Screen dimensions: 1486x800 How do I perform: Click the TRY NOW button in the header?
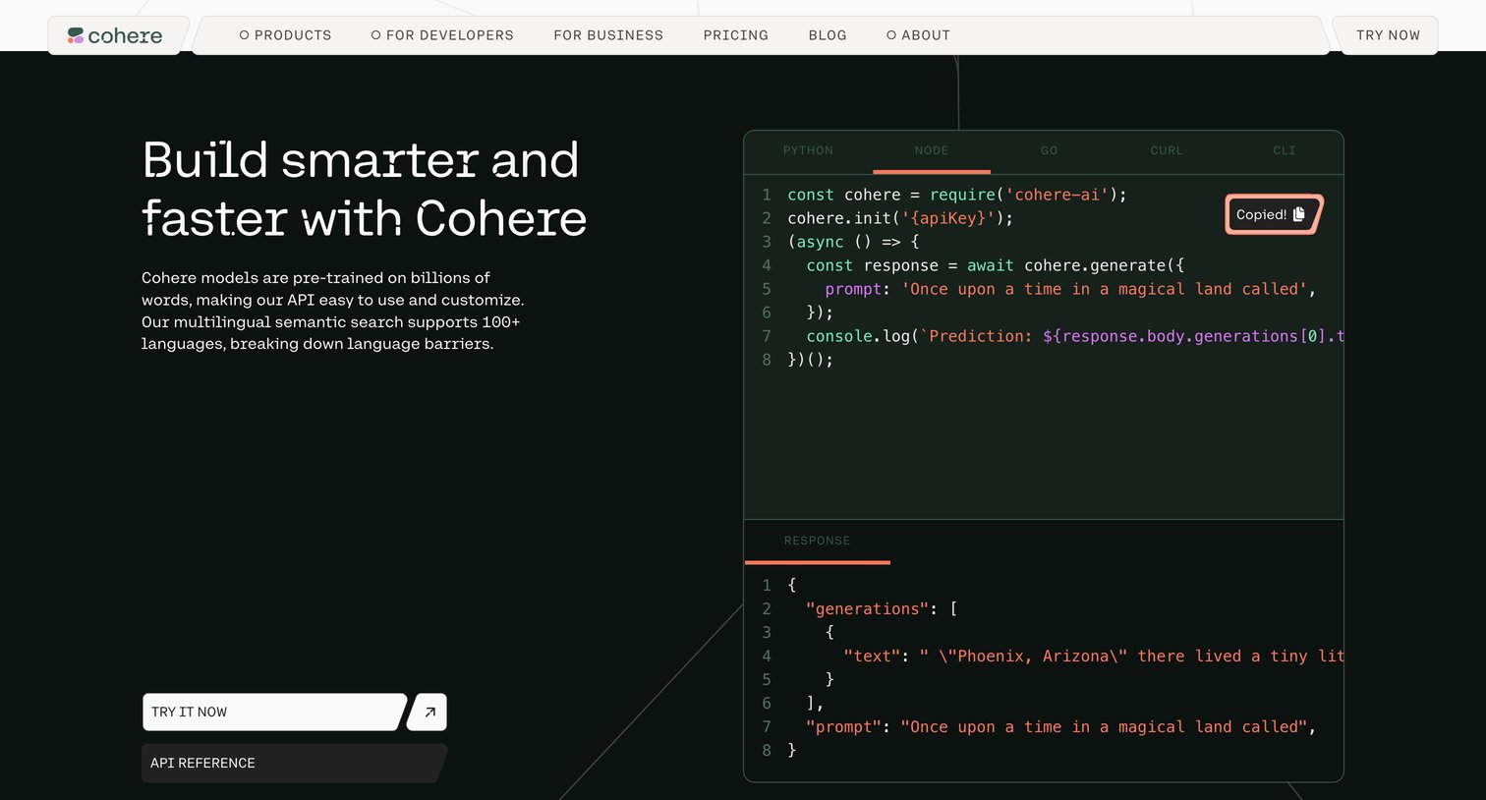click(x=1388, y=35)
